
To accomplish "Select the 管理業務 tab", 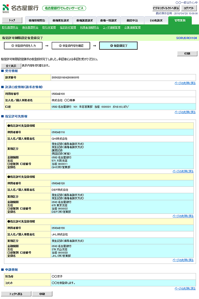I will pyautogui.click(x=180, y=21).
